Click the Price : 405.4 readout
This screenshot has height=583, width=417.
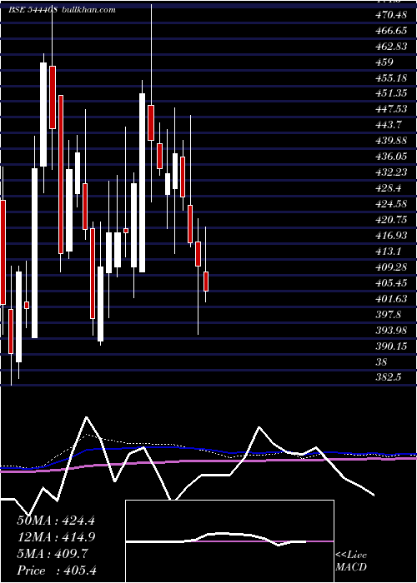[x=56, y=570]
